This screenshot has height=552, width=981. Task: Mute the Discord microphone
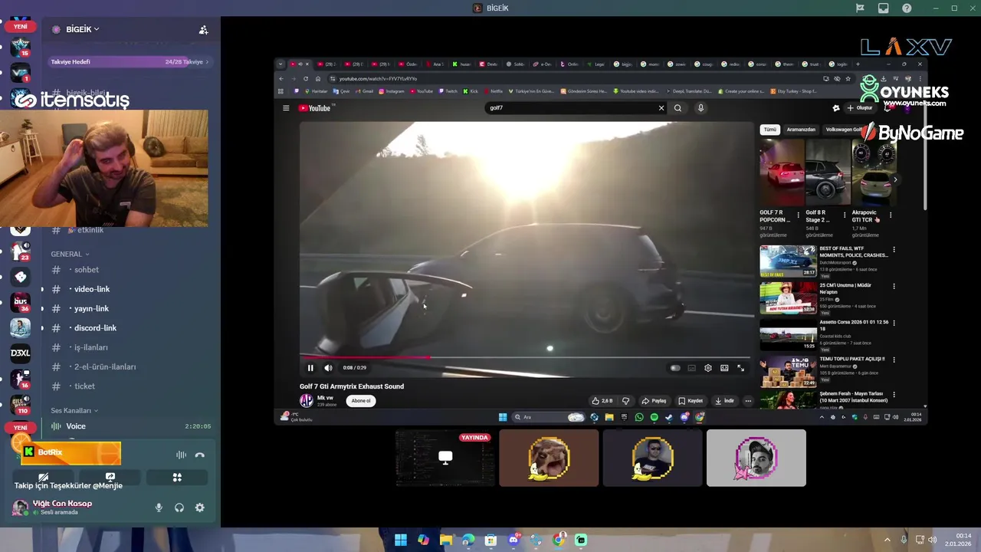coord(159,508)
